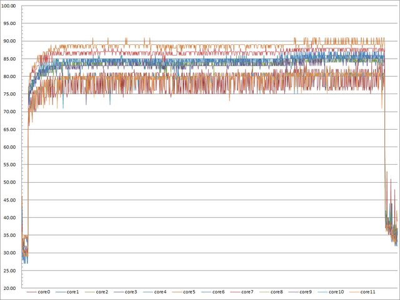This screenshot has width=400, height=300.
Task: Click the core6 legend entry
Action: tap(218, 292)
